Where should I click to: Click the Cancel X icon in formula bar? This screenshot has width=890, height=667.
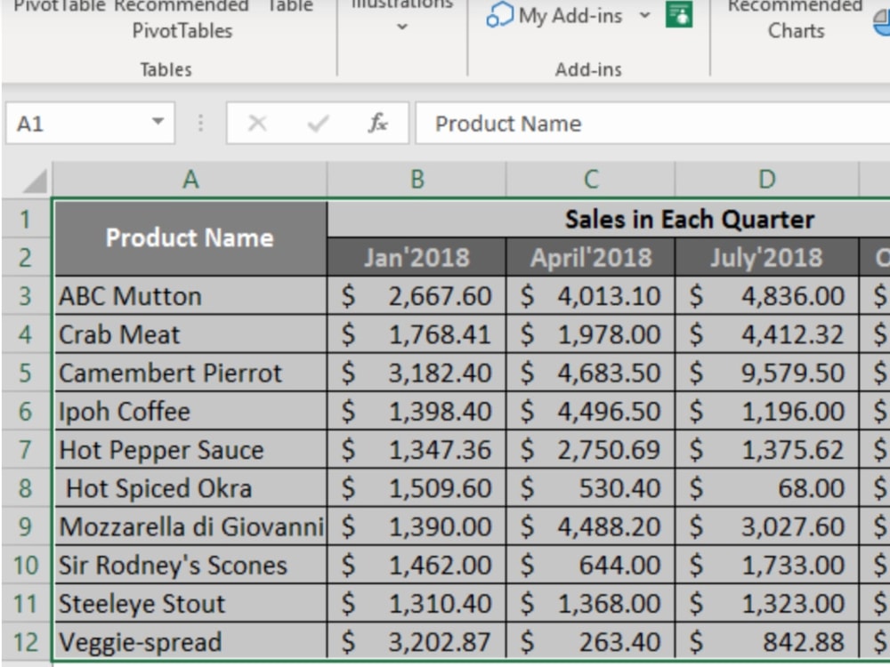257,123
